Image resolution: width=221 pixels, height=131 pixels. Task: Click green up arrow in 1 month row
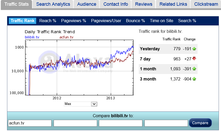point(194,69)
